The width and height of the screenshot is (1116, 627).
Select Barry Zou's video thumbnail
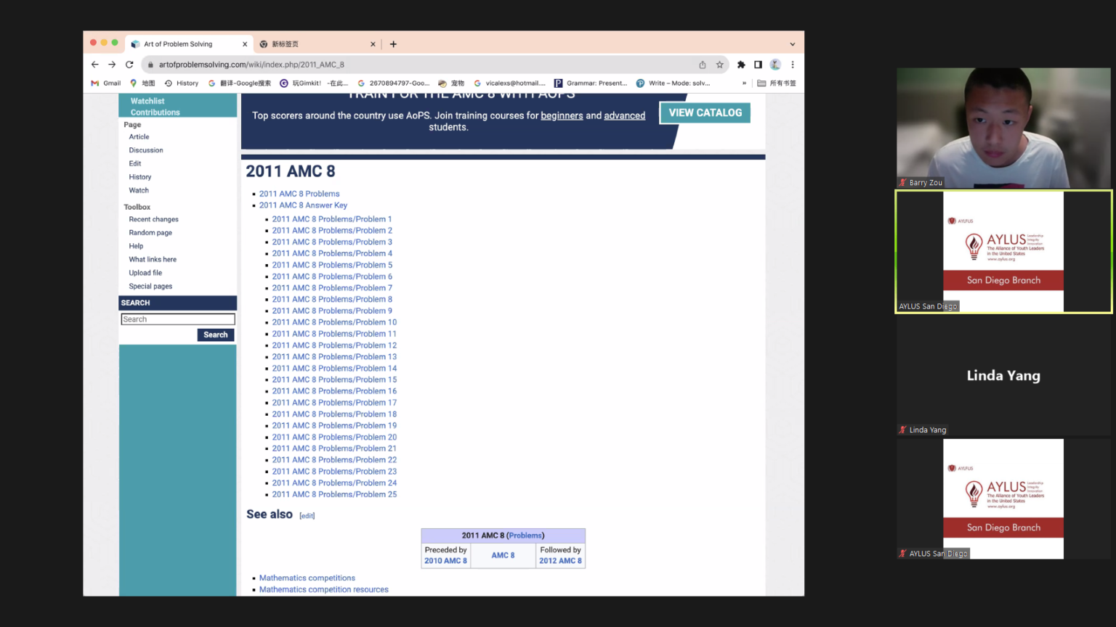coord(1003,128)
